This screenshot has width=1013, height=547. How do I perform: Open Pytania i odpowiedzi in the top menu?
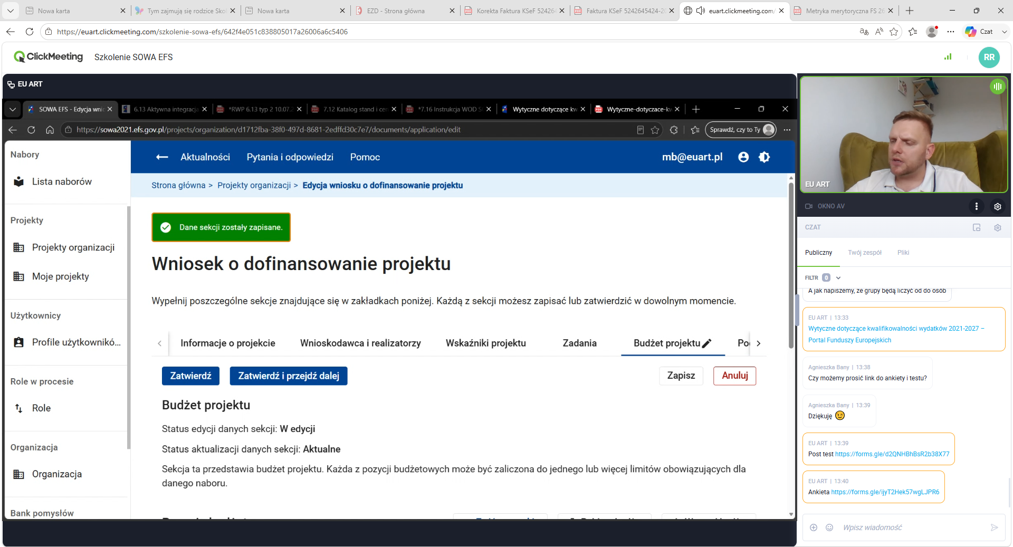pos(290,157)
